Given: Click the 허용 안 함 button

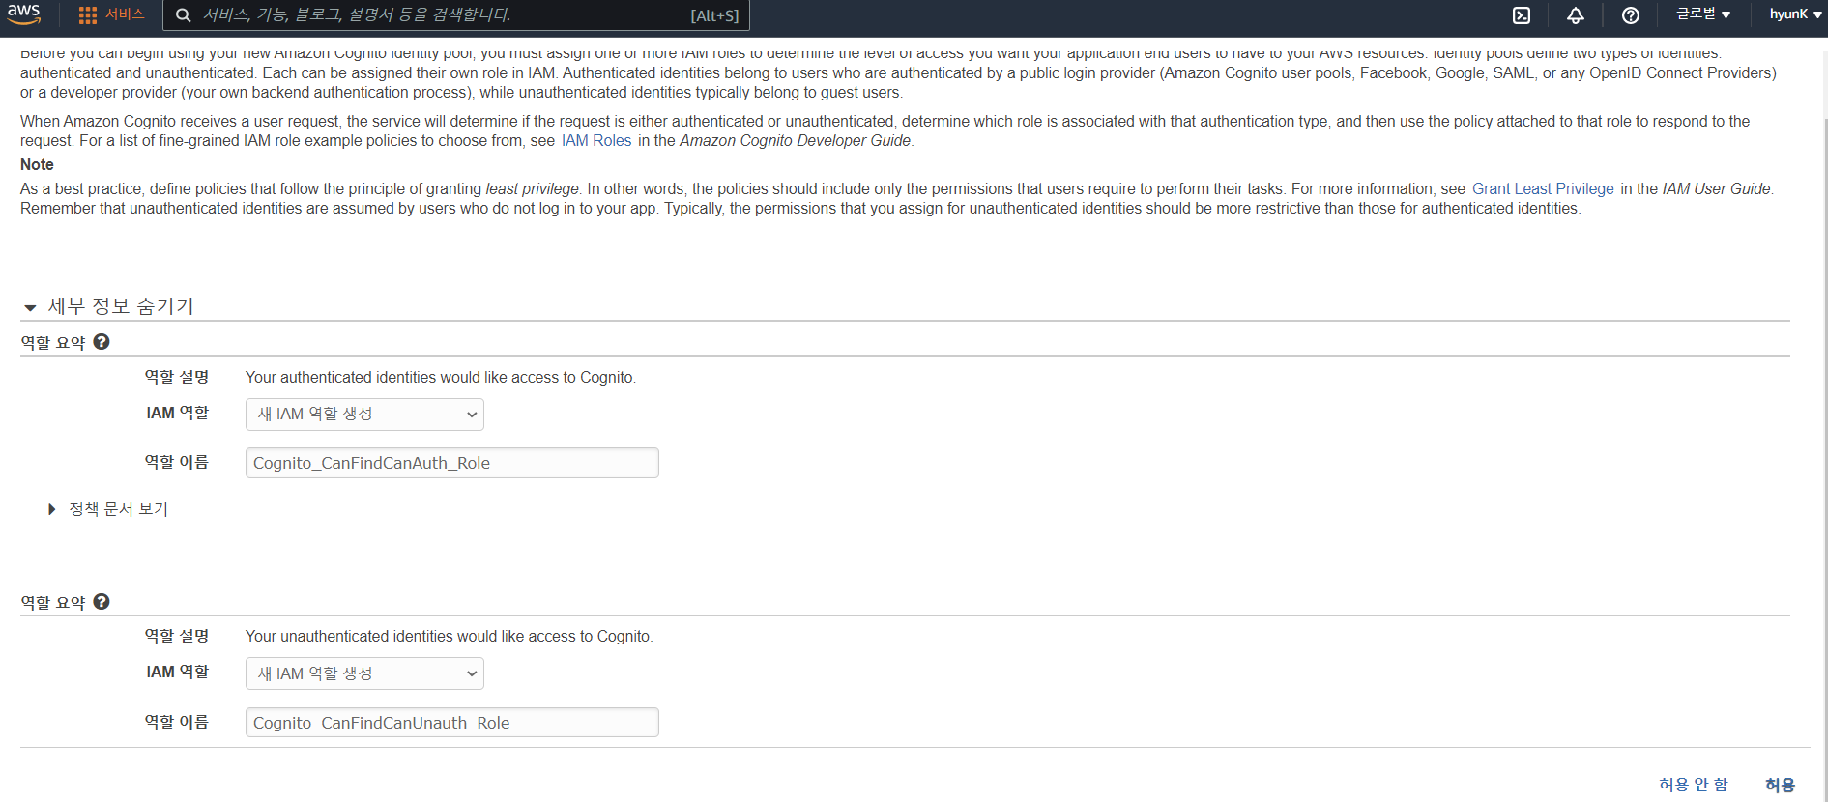Looking at the screenshot, I should tap(1694, 785).
